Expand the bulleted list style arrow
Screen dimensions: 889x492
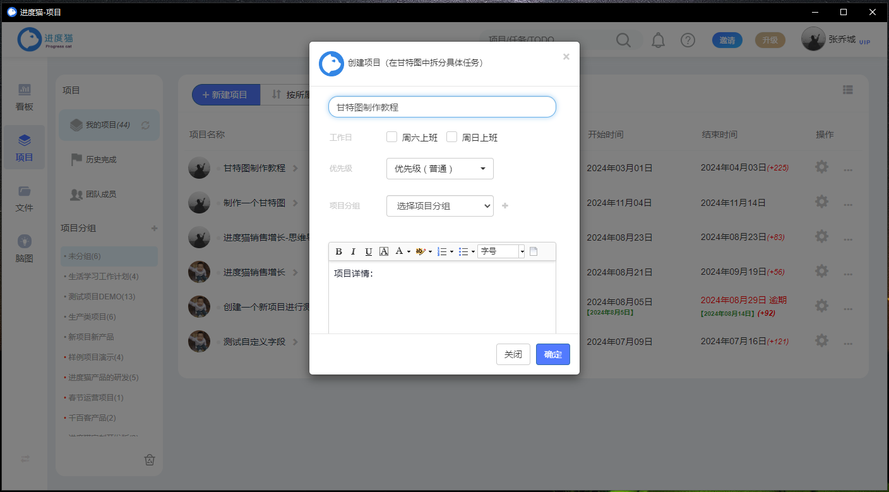[x=473, y=251]
